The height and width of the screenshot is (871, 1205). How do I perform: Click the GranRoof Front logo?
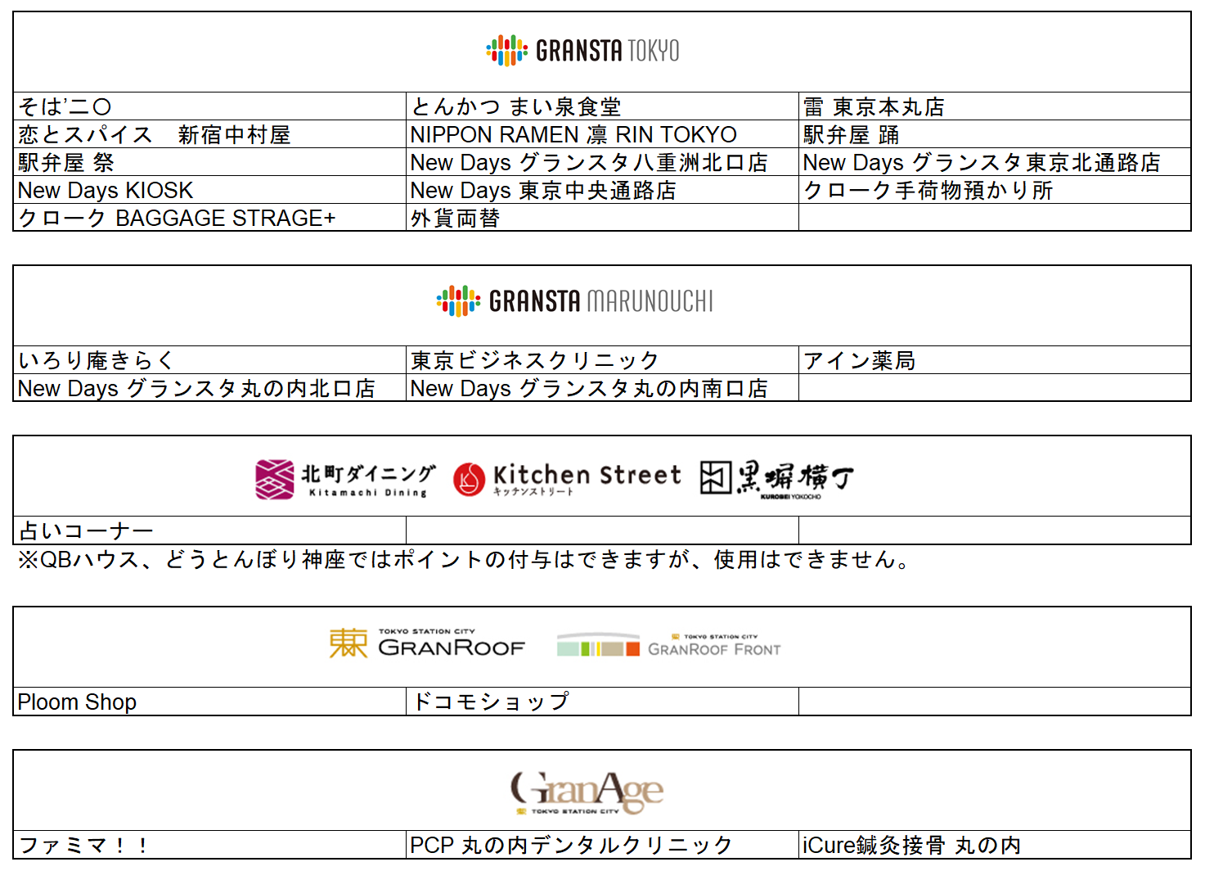(669, 646)
